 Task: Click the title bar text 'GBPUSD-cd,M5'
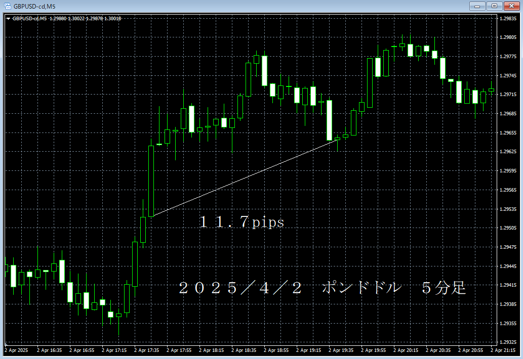pos(34,7)
